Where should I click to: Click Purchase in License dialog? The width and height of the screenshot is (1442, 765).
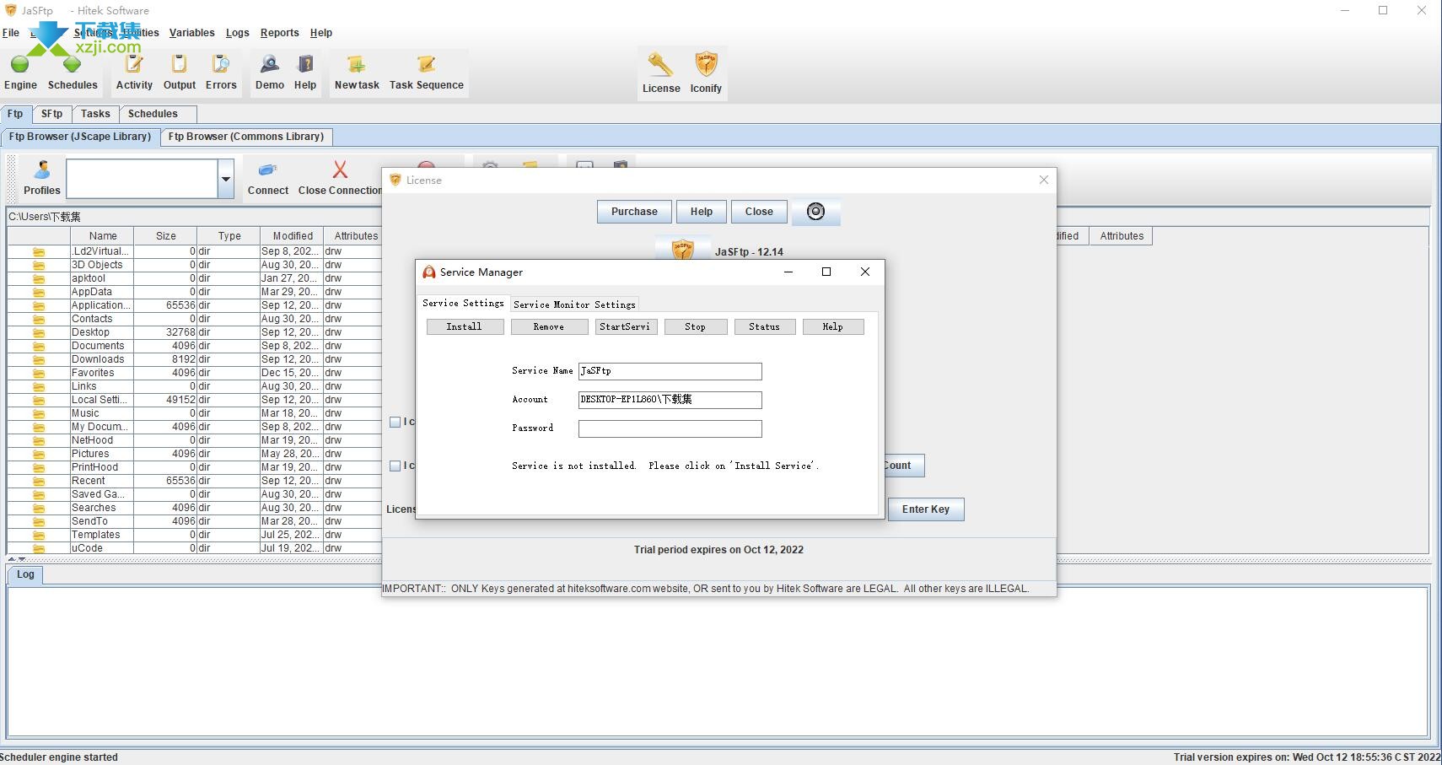point(634,212)
